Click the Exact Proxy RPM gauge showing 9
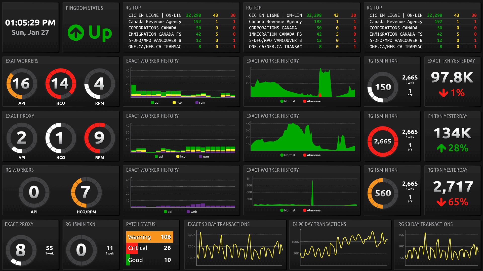This screenshot has height=271, width=483. pos(99,138)
